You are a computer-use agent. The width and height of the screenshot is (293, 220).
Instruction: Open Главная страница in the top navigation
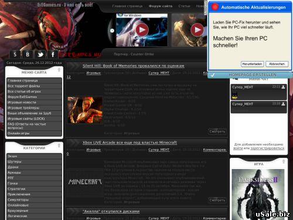pyautogui.click(x=127, y=6)
